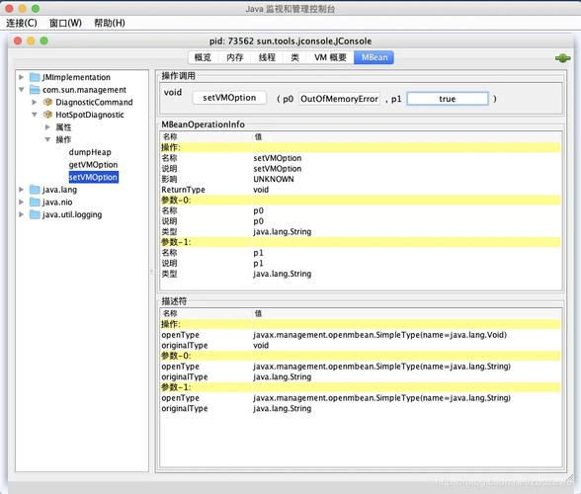581x494 pixels.
Task: Click the java.lang folder icon
Action: [35, 190]
